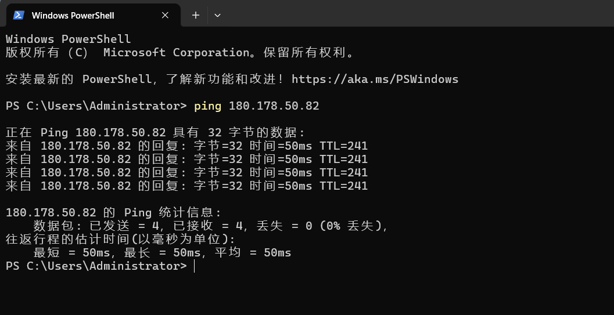614x315 pixels.
Task: Close the Windows PowerShell tab
Action: [165, 15]
